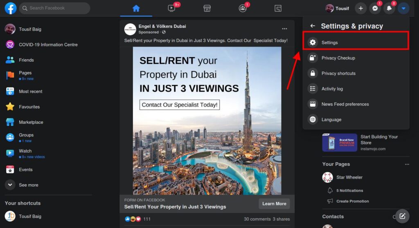The width and height of the screenshot is (419, 228).
Task: Go back from Settings & privacy menu
Action: coord(313,26)
